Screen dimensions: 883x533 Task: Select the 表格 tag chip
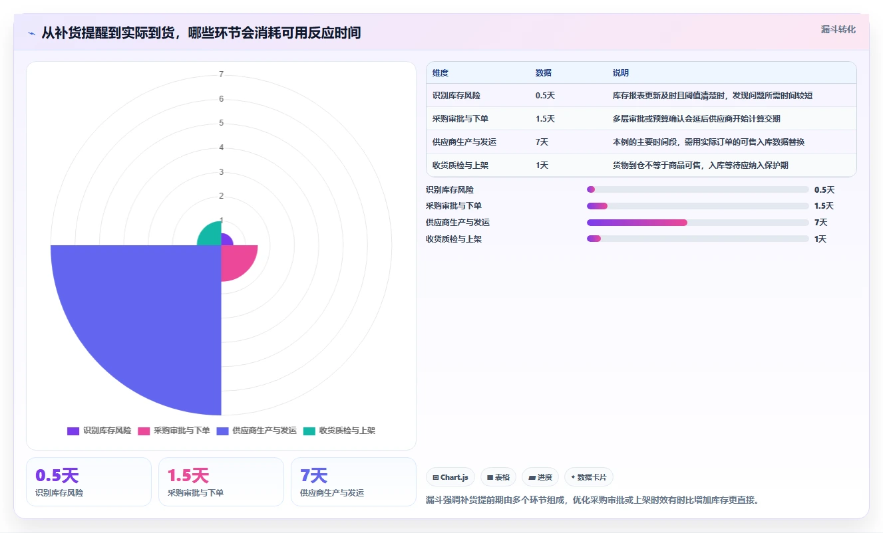point(498,477)
